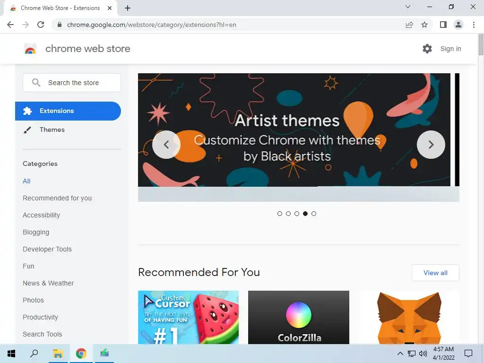Click the search magnifier icon in store
Screen dimensions: 484x363
36,82
